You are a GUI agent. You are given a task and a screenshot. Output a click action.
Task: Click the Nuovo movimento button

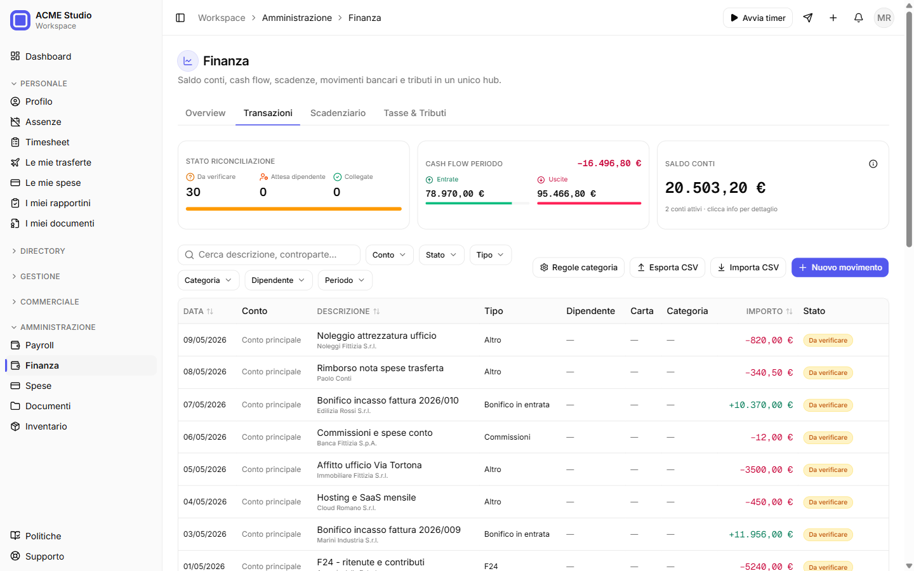point(840,268)
